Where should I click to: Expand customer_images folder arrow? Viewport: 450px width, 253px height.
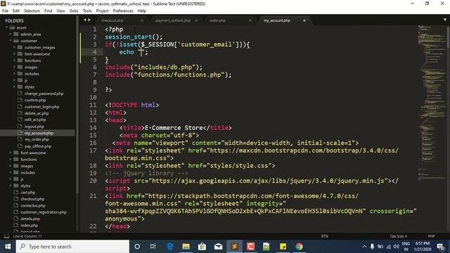14,47
